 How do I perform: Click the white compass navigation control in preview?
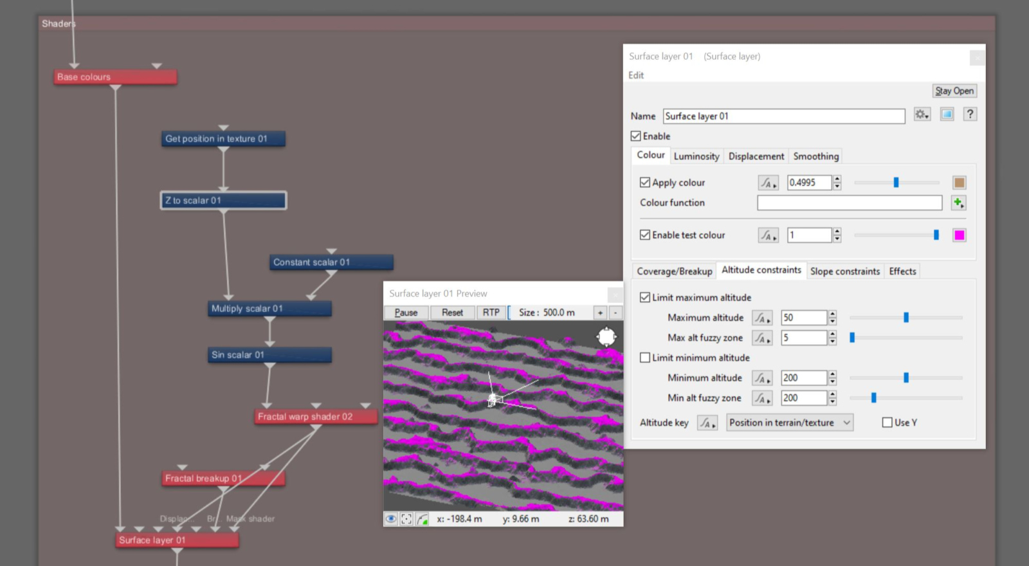pyautogui.click(x=606, y=336)
